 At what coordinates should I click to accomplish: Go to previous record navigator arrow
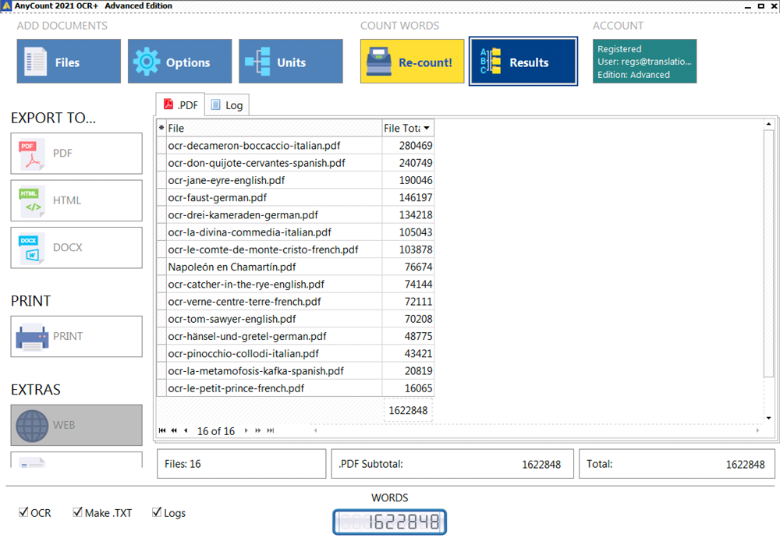[186, 430]
